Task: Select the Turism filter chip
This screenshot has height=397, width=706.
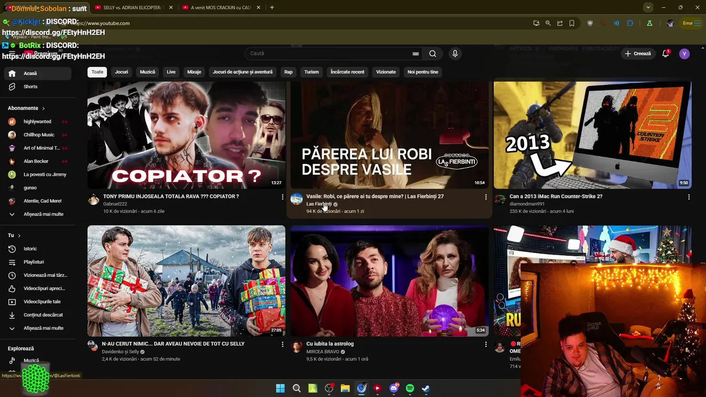Action: click(x=312, y=72)
